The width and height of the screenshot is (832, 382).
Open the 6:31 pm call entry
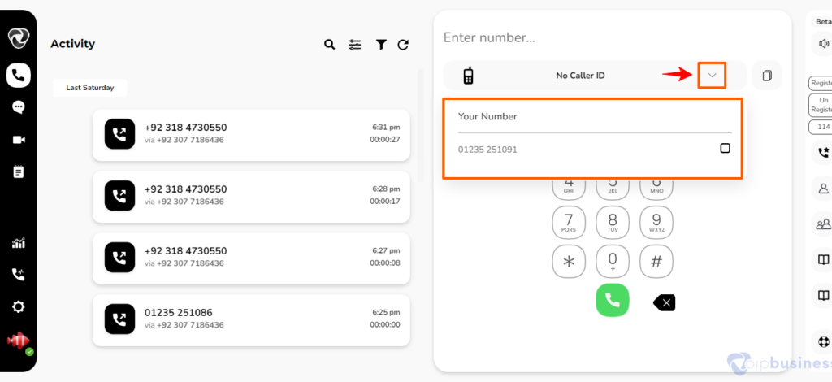click(x=251, y=133)
